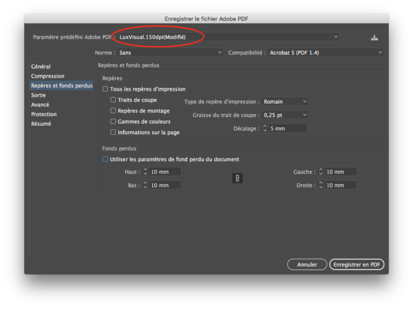
Task: Click the Annuler button
Action: click(x=307, y=264)
